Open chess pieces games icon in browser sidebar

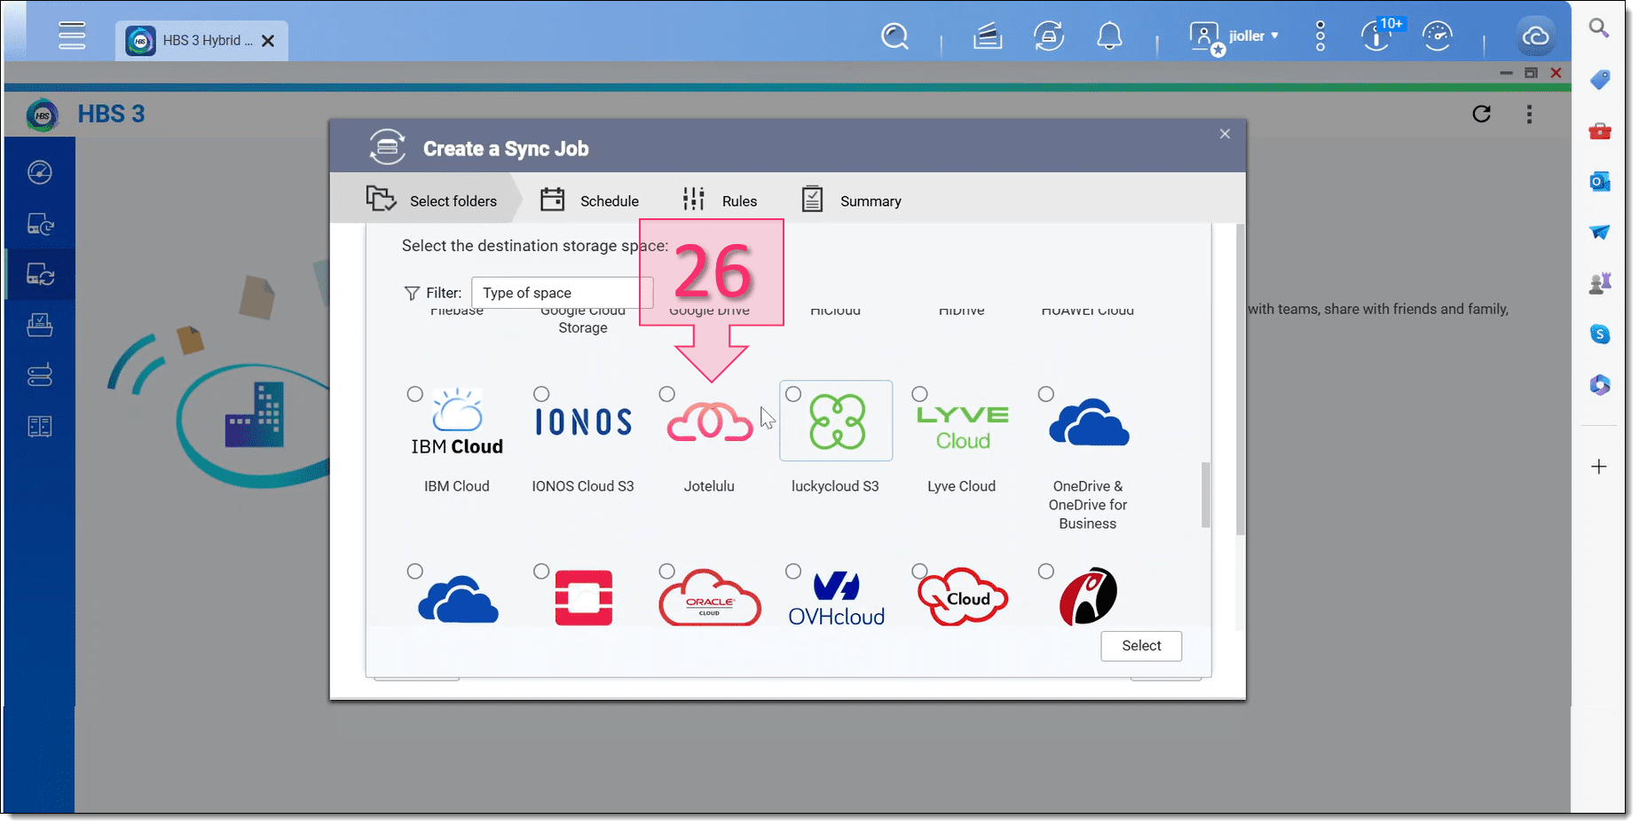(x=1599, y=283)
